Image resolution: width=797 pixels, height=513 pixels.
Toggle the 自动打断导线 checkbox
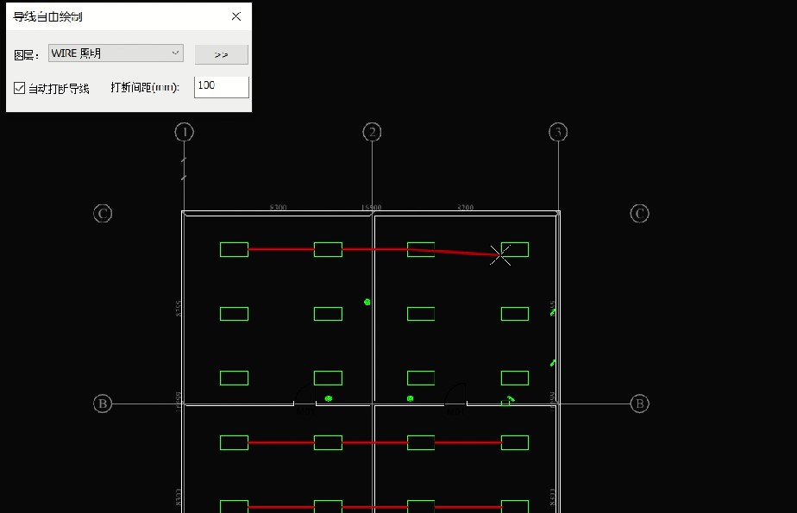pyautogui.click(x=19, y=88)
